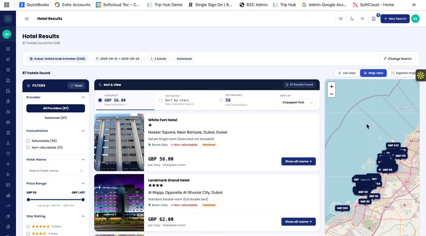Viewport: 426px width, 236px height.
Task: Collapse the Provider filter section
Action: 83,97
